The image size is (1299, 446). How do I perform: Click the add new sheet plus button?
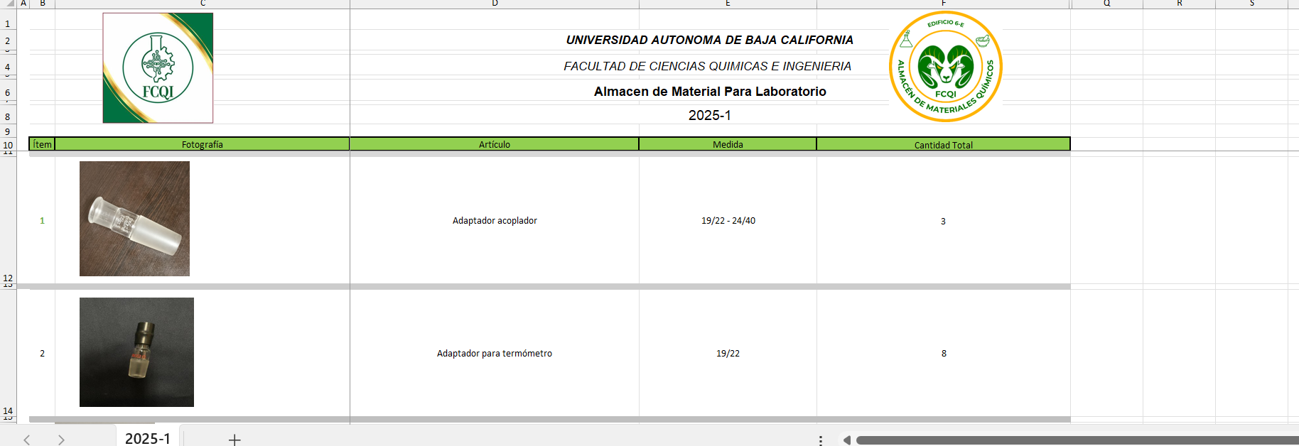coord(235,440)
